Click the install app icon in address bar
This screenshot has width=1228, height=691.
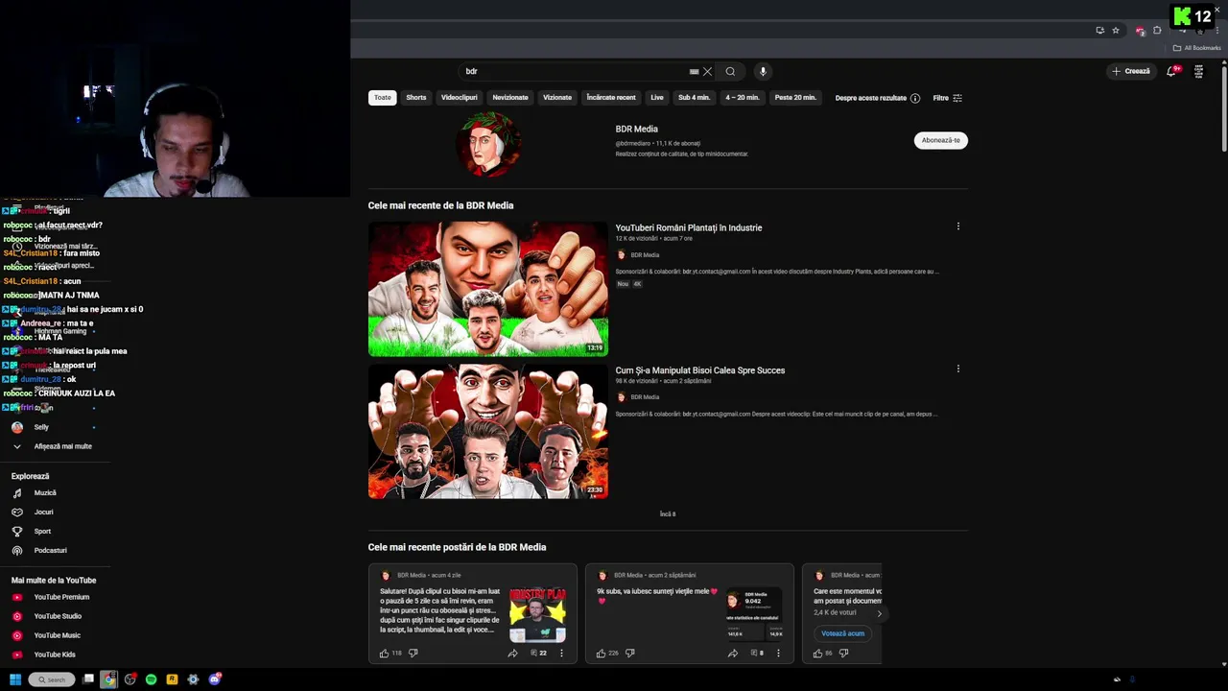pyautogui.click(x=1099, y=30)
